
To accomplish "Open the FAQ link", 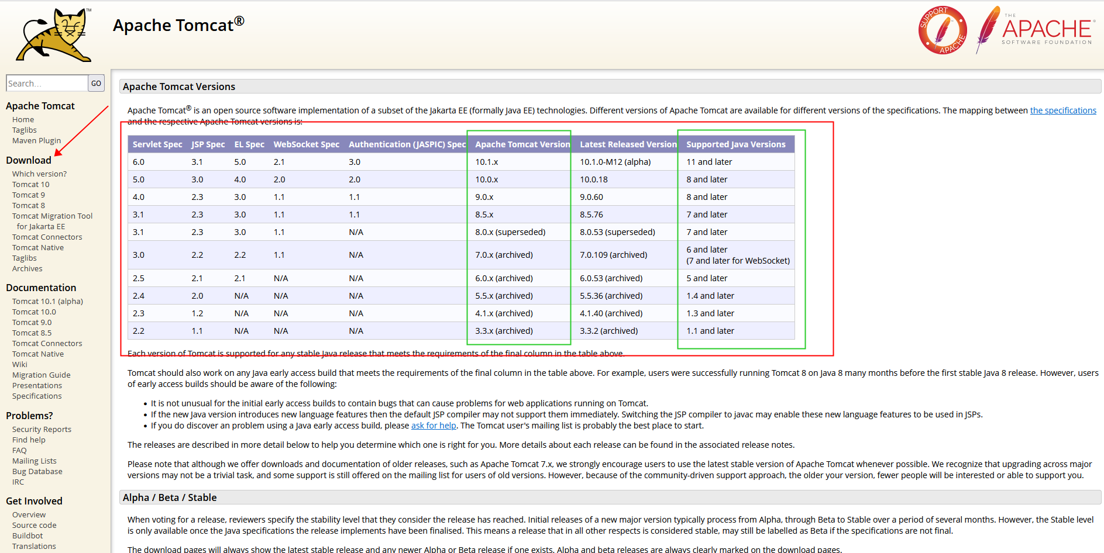I will (x=19, y=450).
